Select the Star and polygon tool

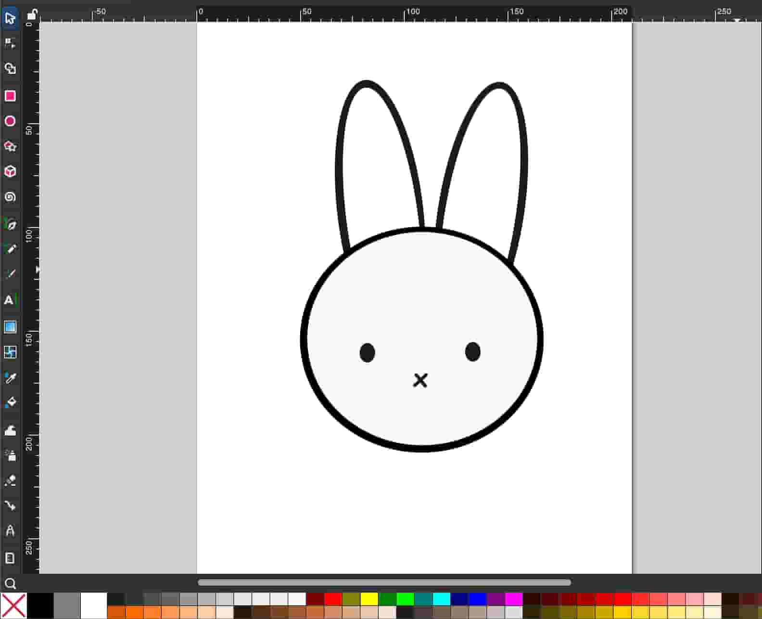(x=10, y=146)
